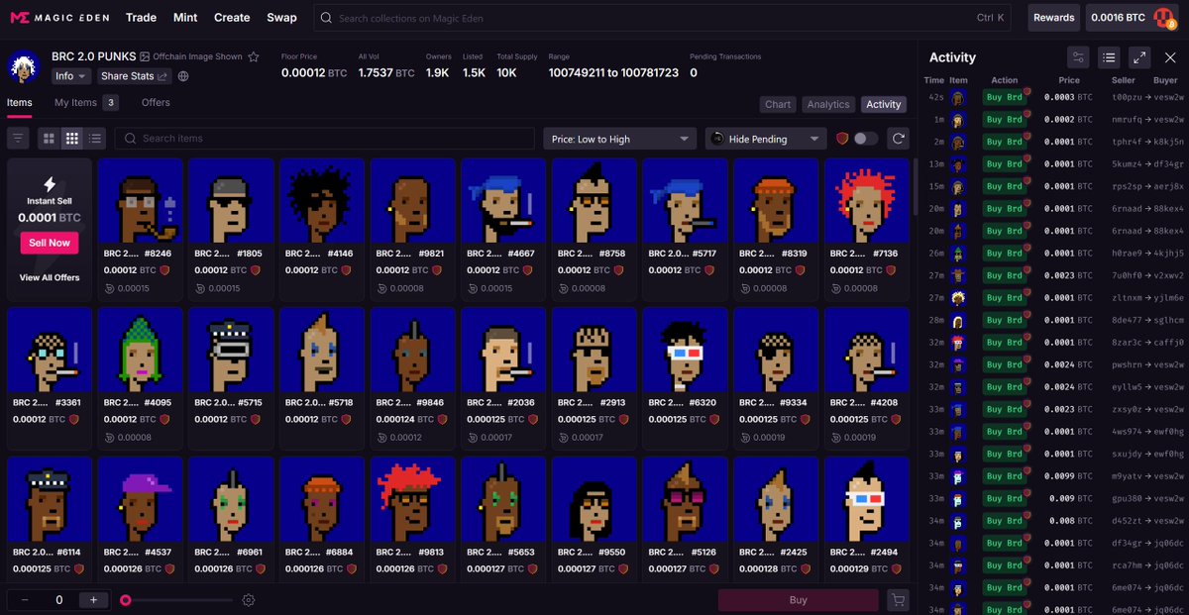Close the Activity panel
The height and width of the screenshot is (615, 1189).
pos(1170,57)
